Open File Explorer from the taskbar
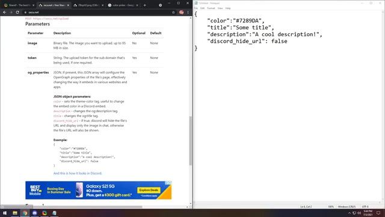The image size is (385, 217). [x=15, y=213]
